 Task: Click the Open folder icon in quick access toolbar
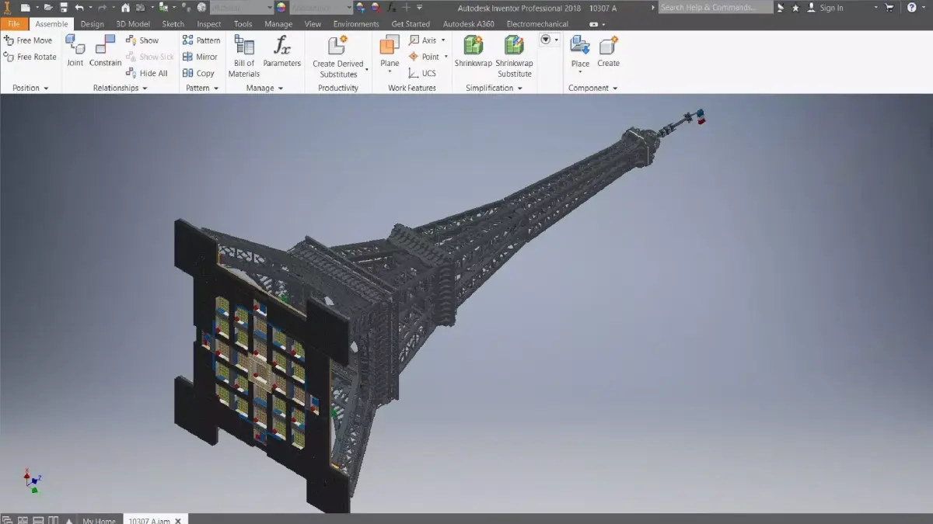[x=48, y=7]
